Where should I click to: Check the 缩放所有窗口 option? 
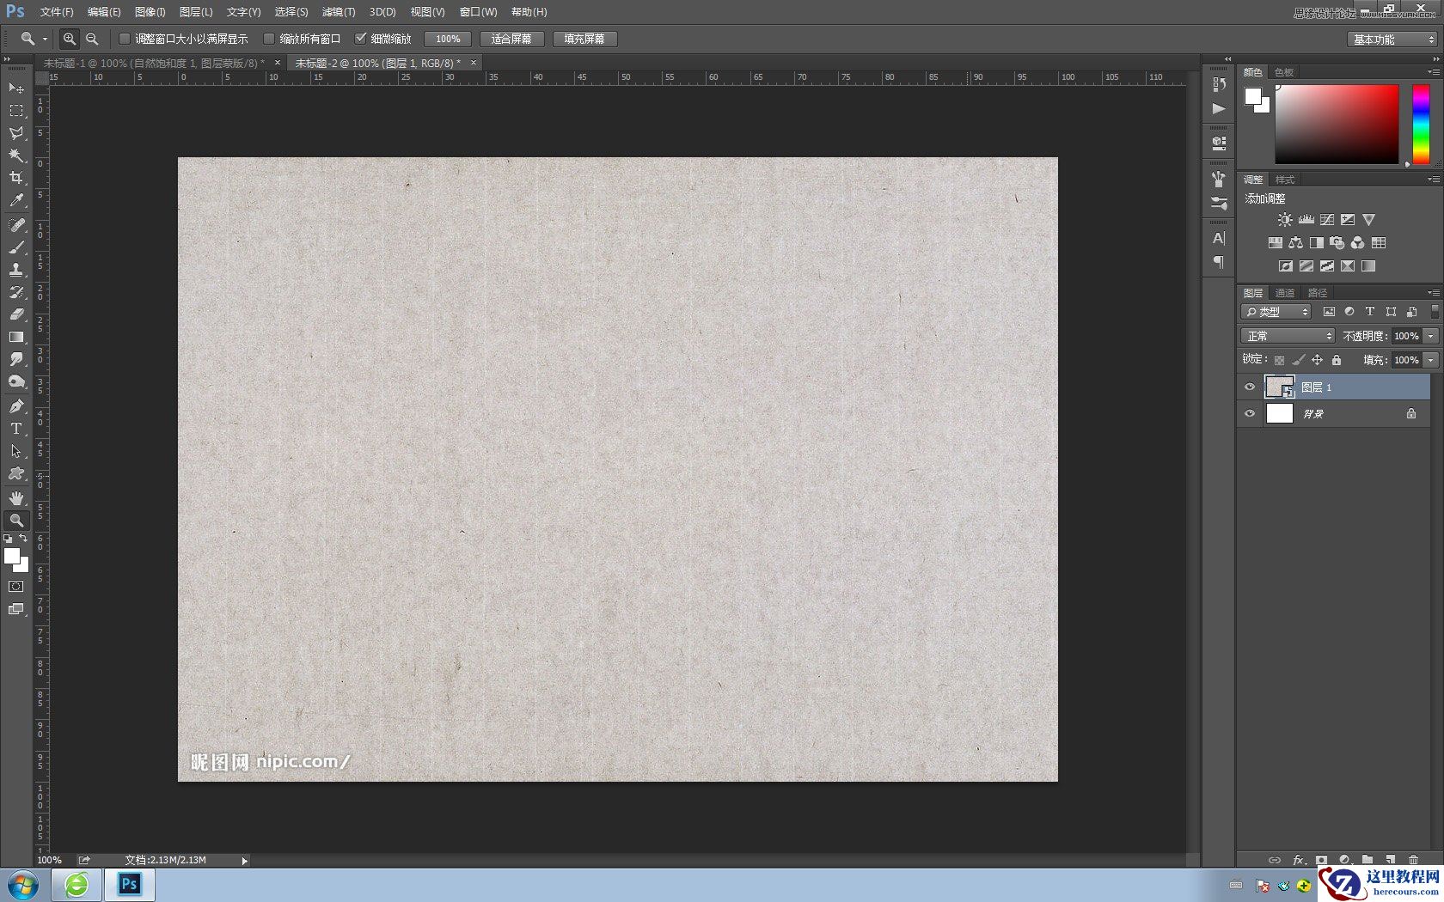269,39
